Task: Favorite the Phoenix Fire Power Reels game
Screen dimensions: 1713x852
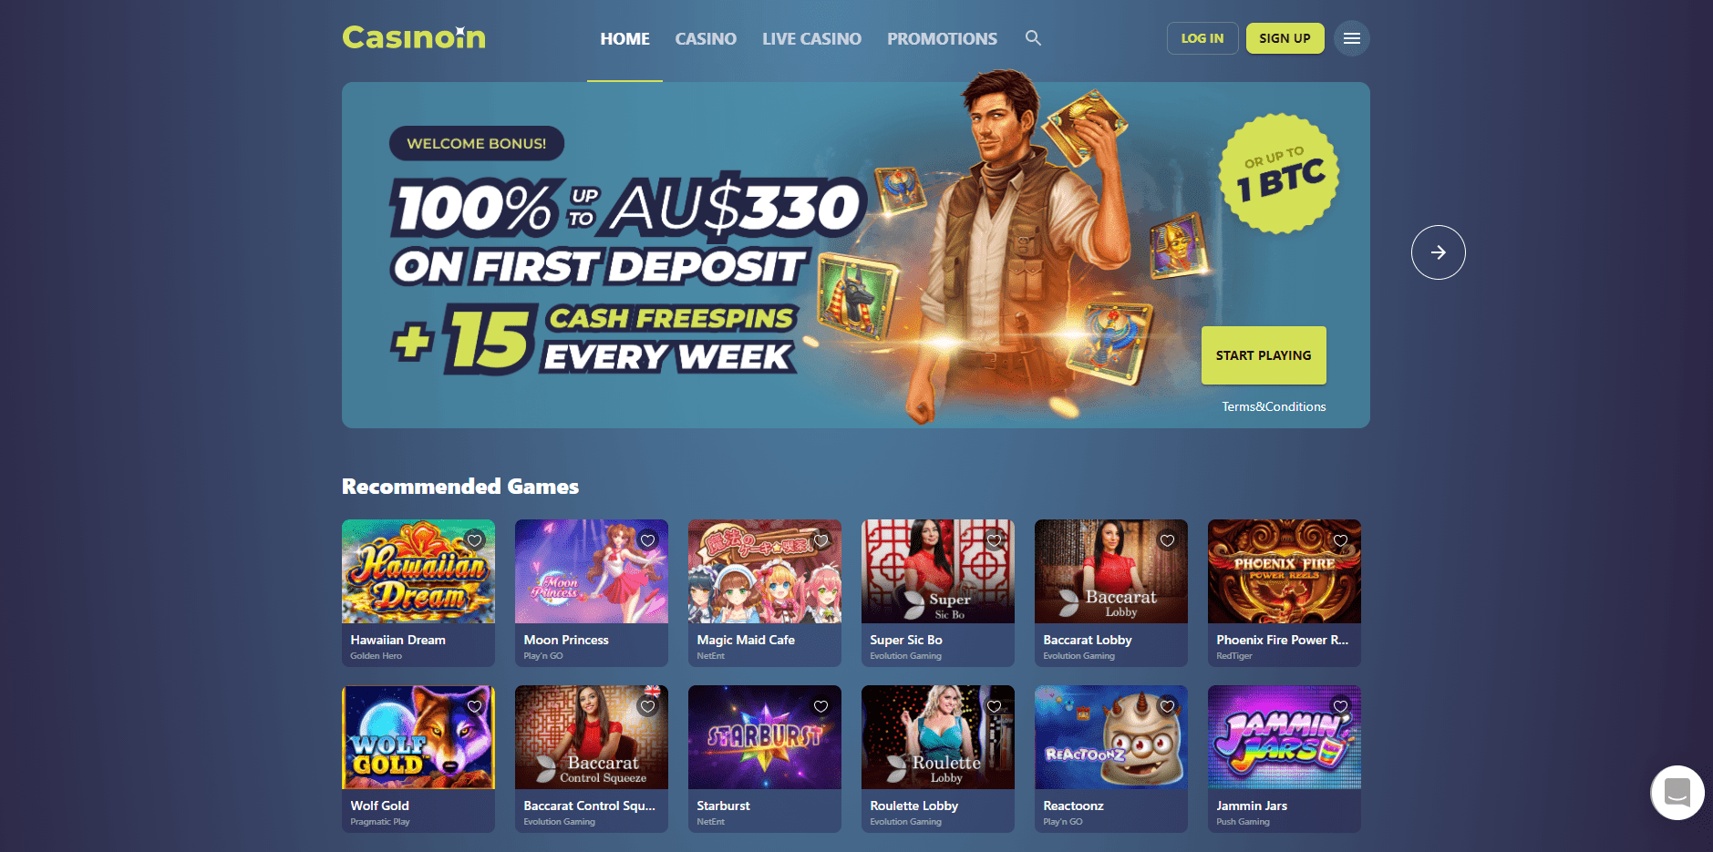Action: click(1340, 540)
